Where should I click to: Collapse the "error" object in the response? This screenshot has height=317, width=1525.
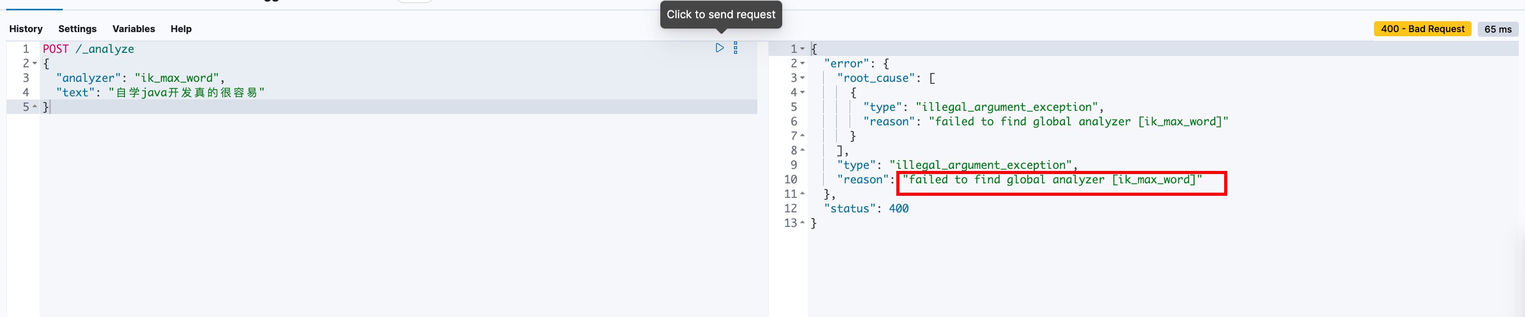coord(802,63)
